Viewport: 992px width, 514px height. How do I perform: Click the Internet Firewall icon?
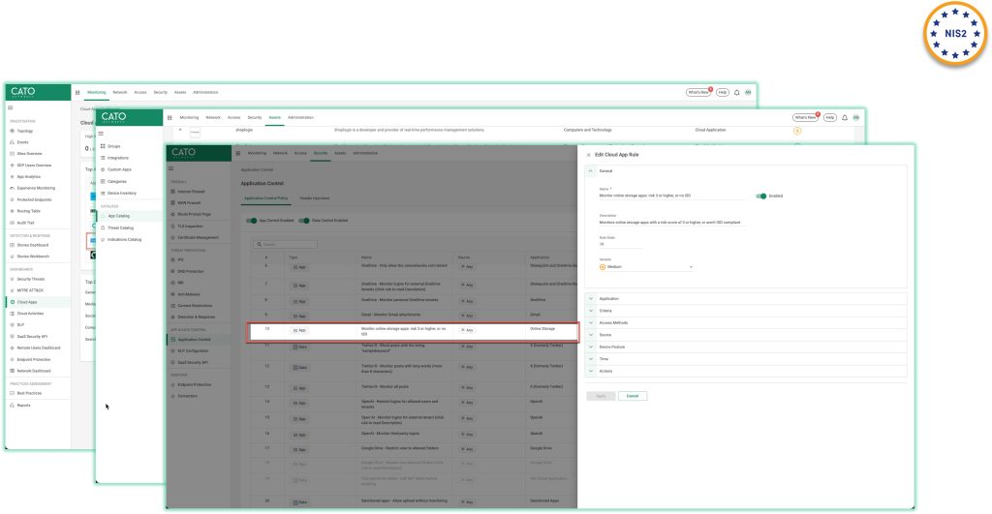tap(173, 193)
